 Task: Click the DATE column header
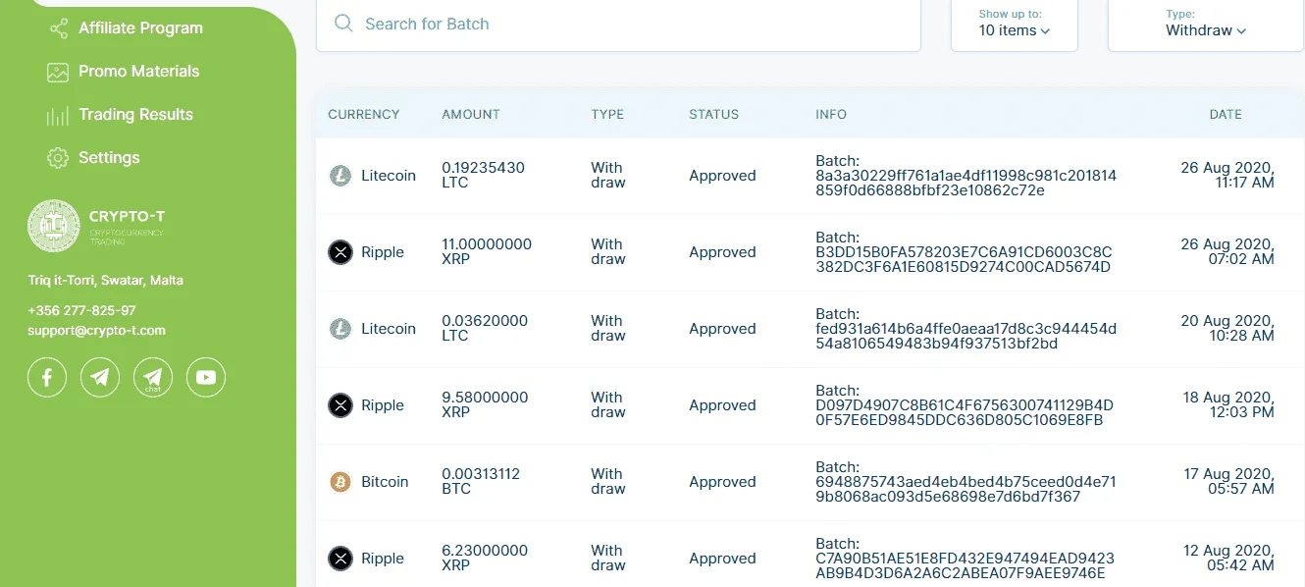(1226, 115)
